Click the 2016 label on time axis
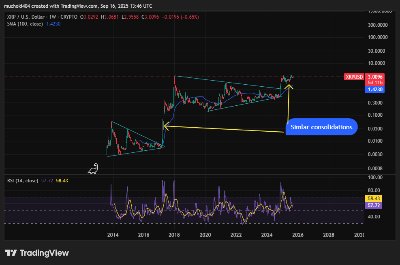Screen dimensions: 400x265 coord(143,235)
